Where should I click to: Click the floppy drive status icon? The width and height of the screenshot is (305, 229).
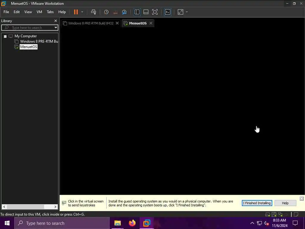[x=274, y=214]
